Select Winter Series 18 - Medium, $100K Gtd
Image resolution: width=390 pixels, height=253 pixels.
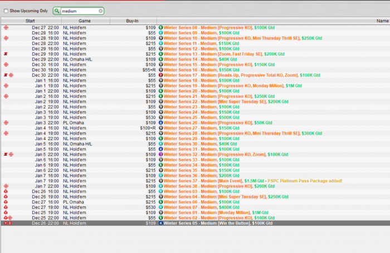(202, 81)
